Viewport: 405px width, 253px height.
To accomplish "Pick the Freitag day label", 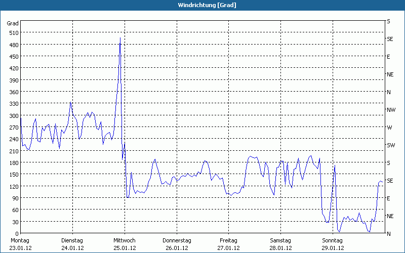I will pyautogui.click(x=228, y=241).
